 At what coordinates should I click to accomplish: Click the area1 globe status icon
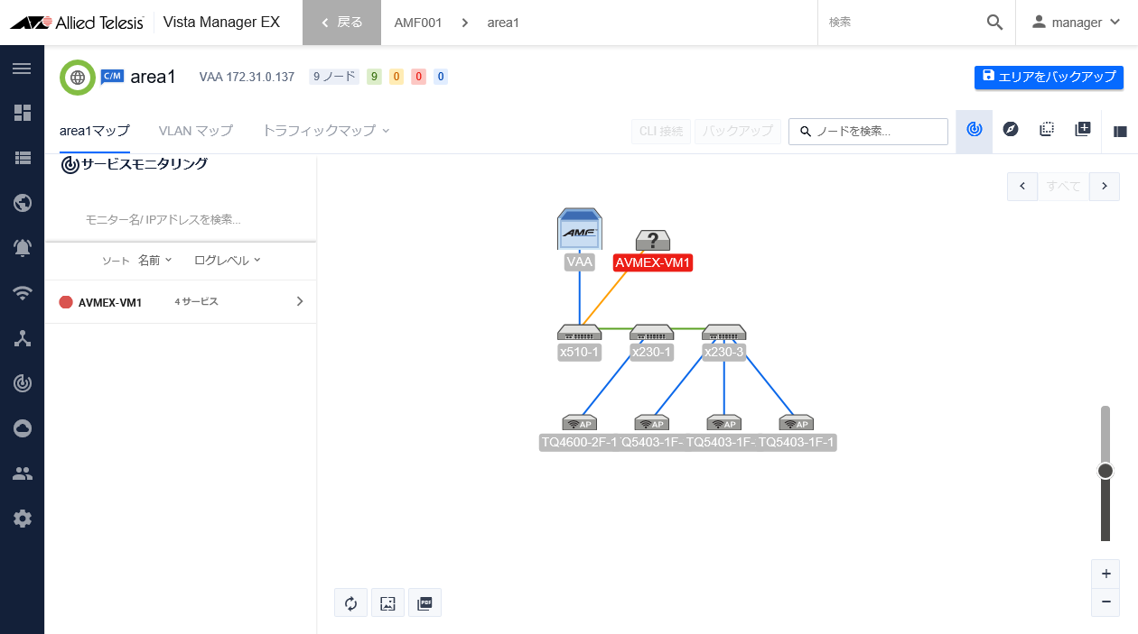tap(78, 78)
